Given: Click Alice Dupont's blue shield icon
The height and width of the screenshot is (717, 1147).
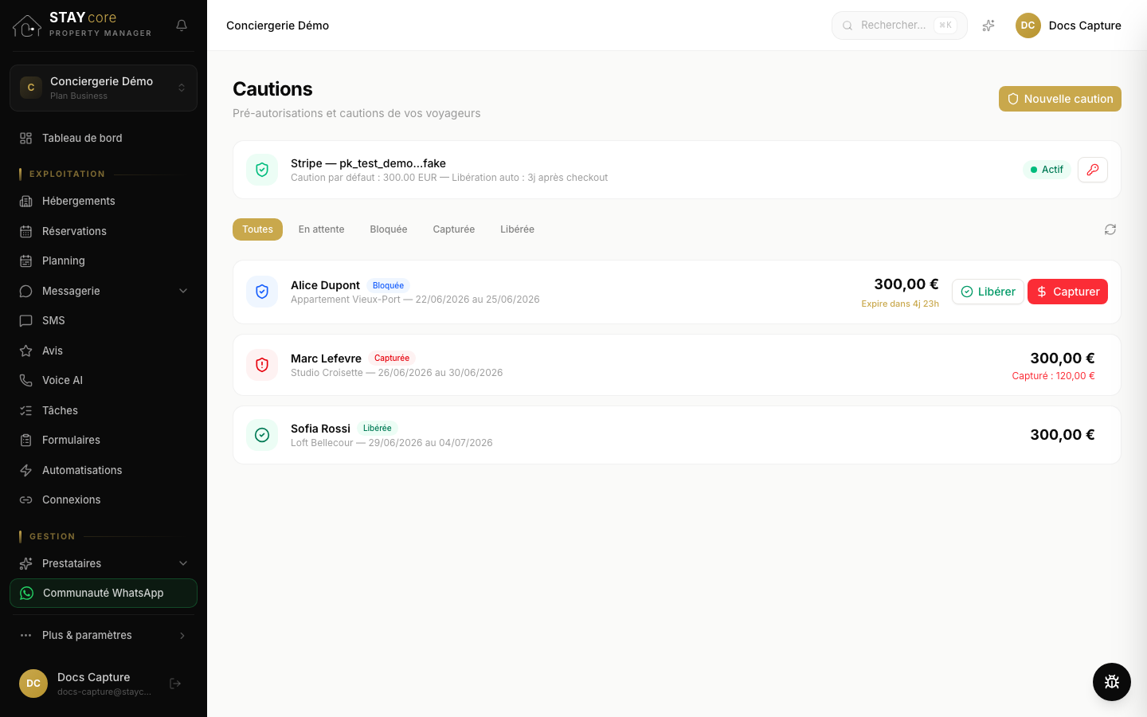Looking at the screenshot, I should coord(262,292).
